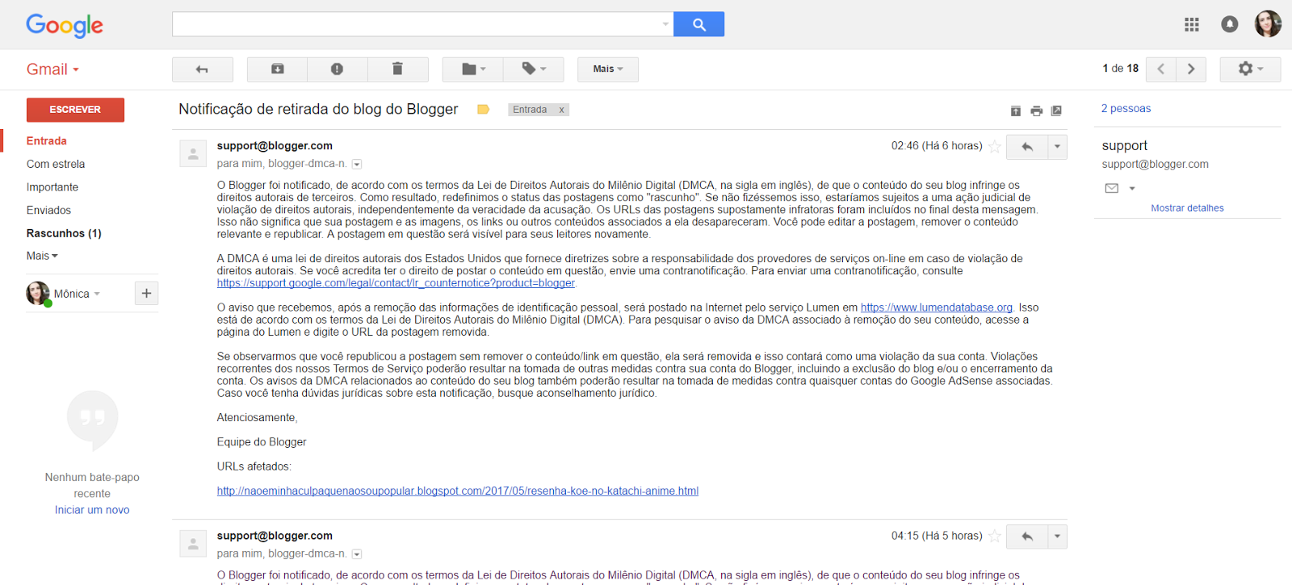Open conversation in a new window
The height and width of the screenshot is (585, 1292).
click(1056, 111)
